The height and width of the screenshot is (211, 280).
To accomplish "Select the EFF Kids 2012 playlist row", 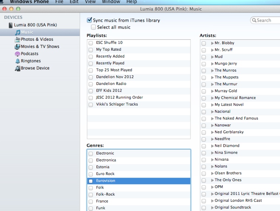I will [139, 91].
